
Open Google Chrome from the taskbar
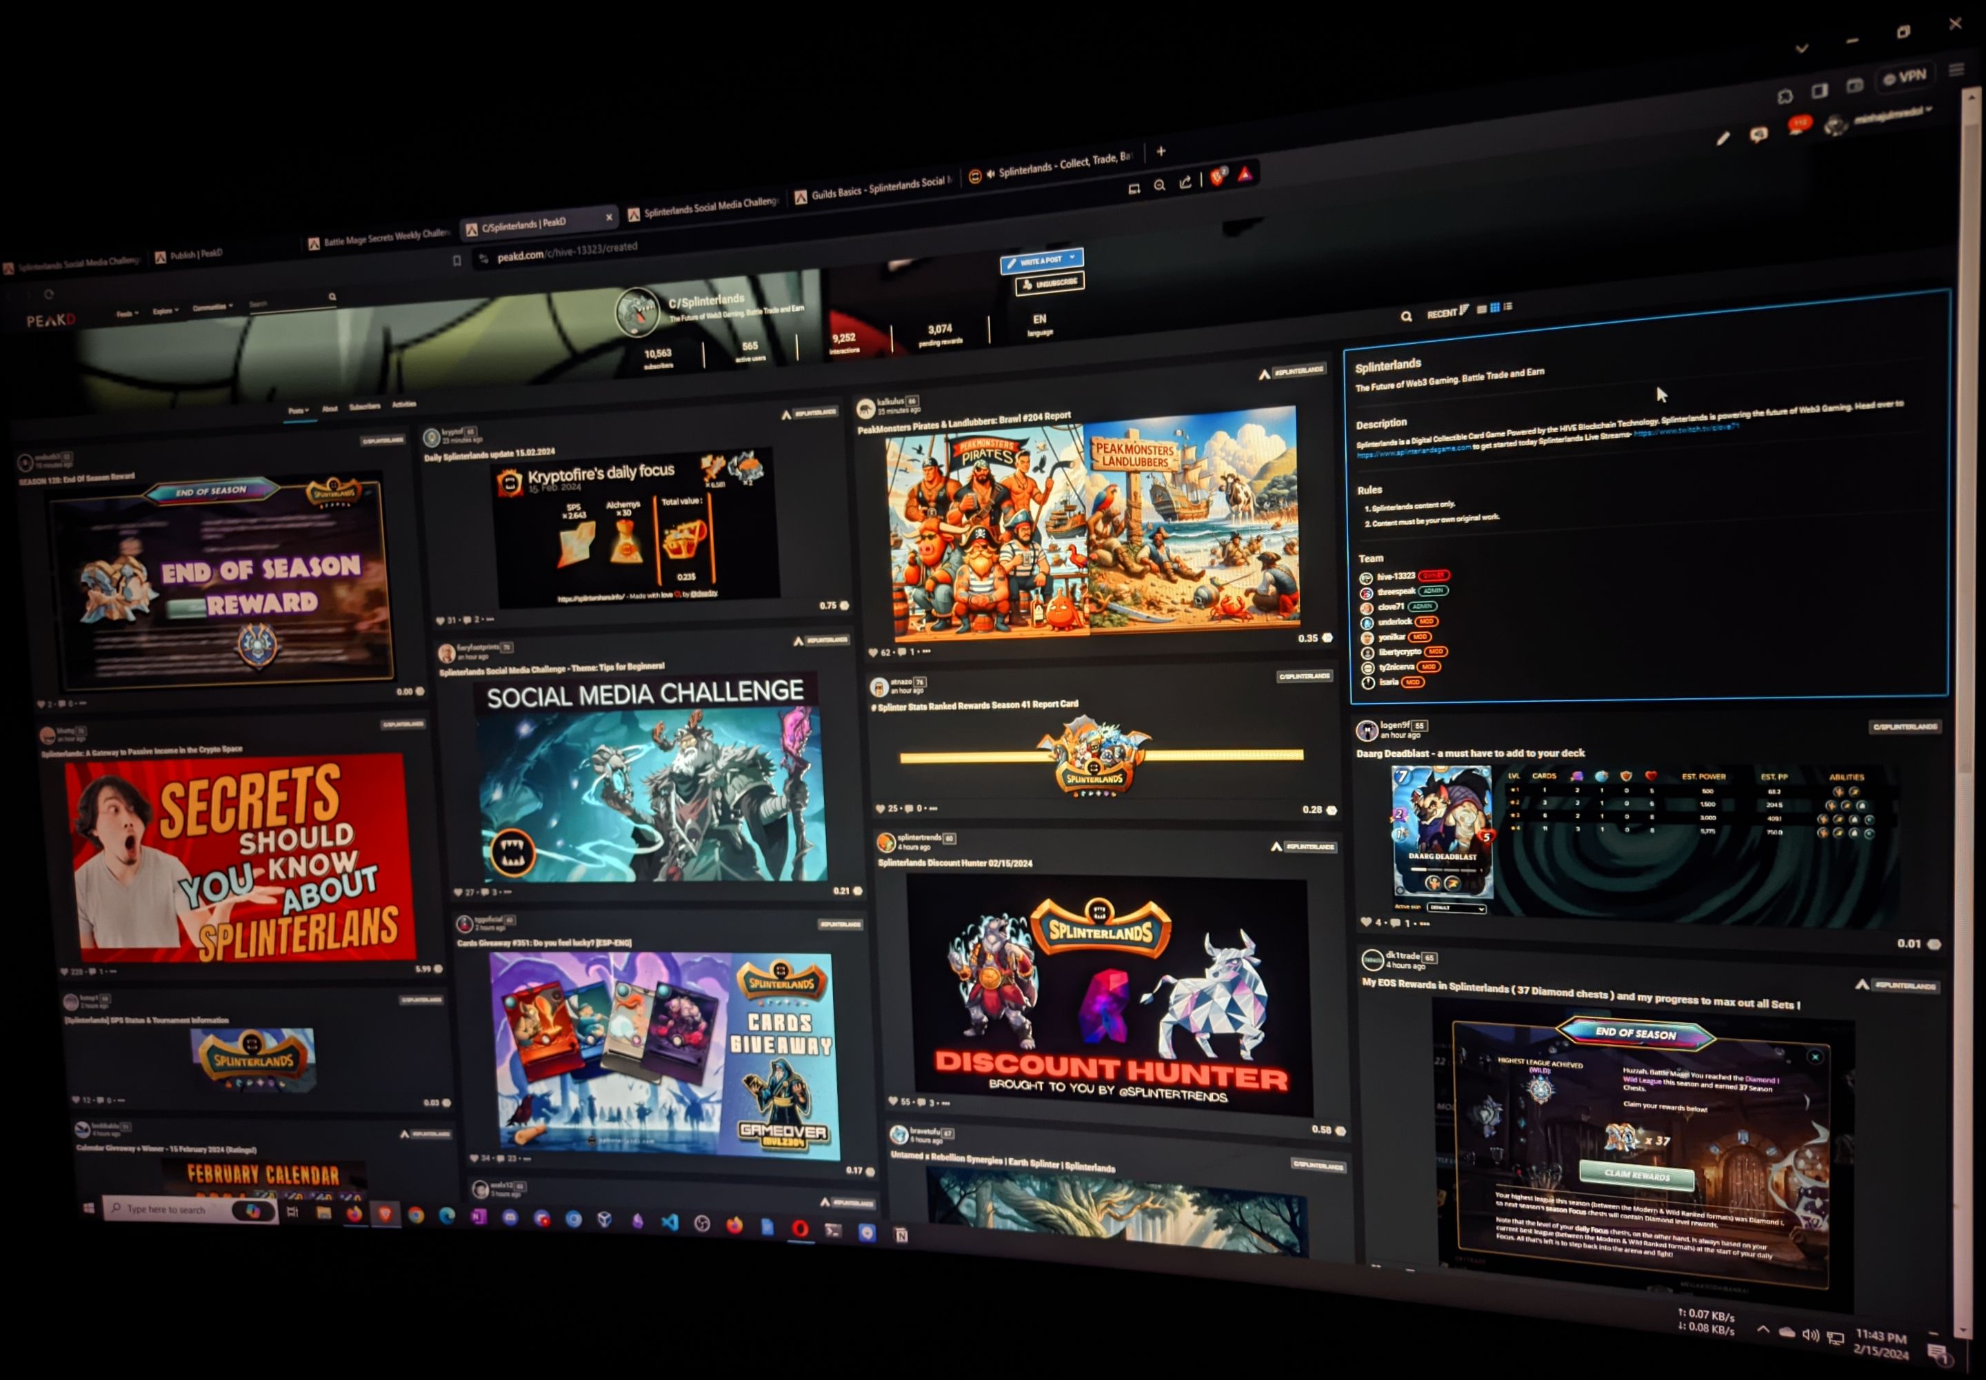pos(416,1215)
